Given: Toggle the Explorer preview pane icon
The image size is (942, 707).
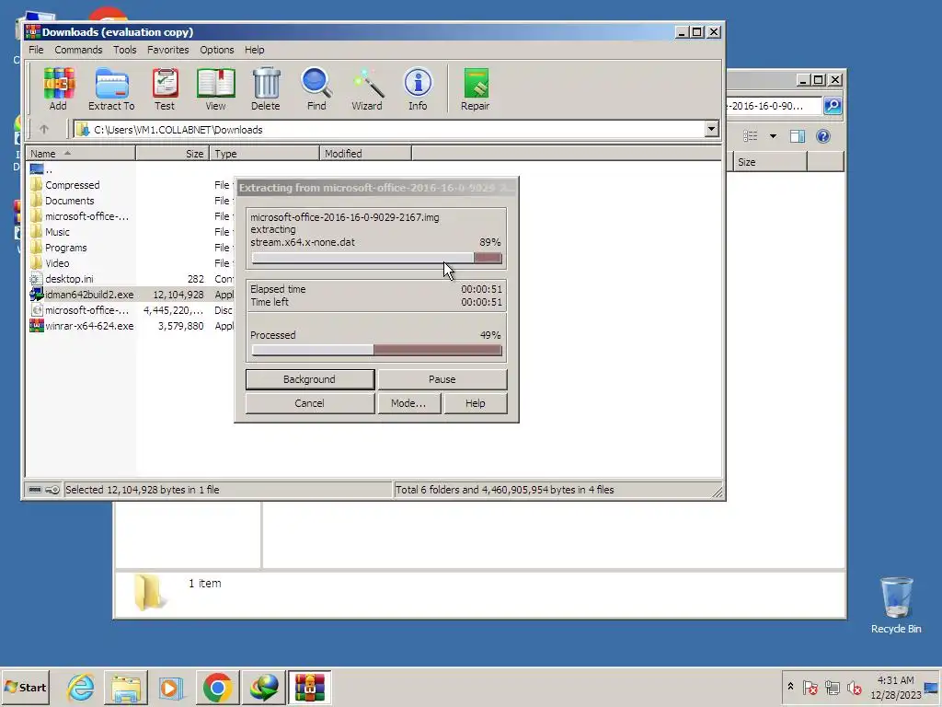Looking at the screenshot, I should pos(798,136).
